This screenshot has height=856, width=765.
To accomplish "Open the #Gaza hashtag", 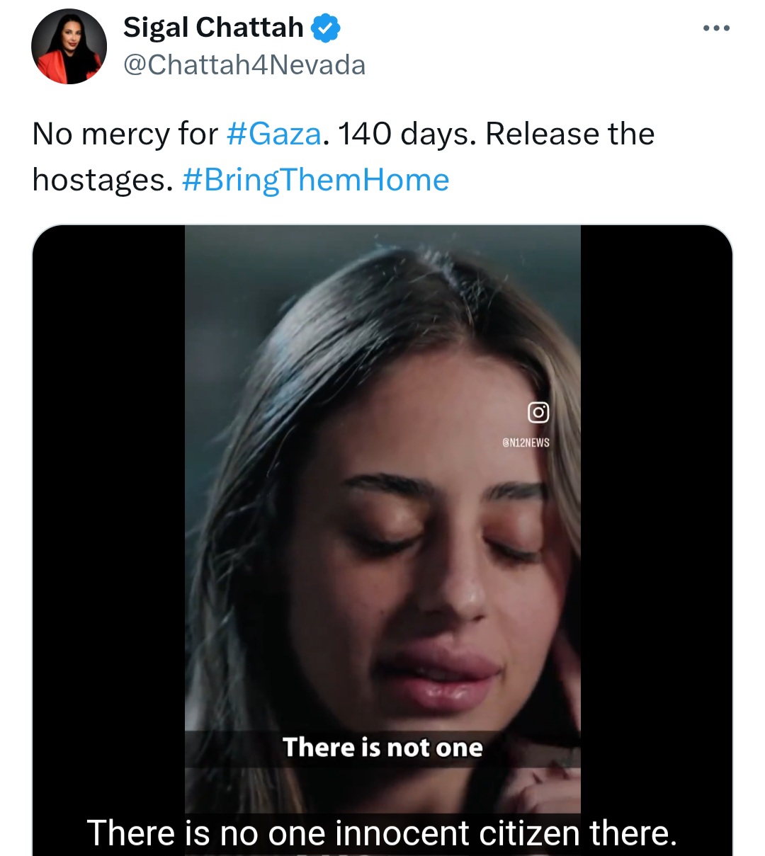I will (273, 134).
